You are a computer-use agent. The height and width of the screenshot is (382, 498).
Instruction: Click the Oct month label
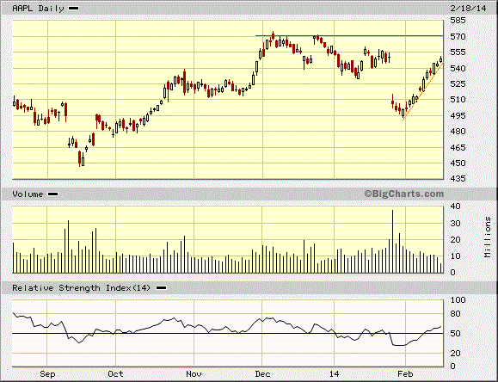pyautogui.click(x=115, y=374)
